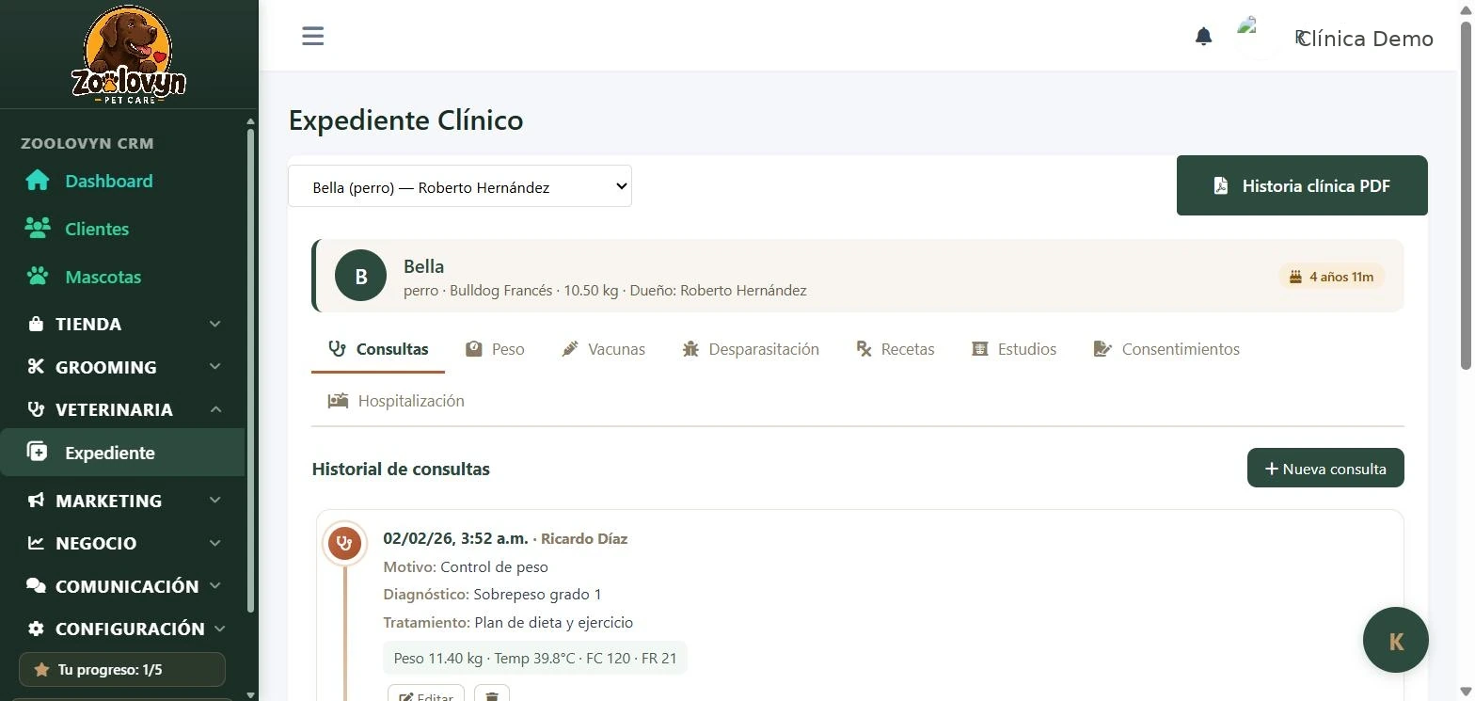Screen dimensions: 1475x701
Task: Click the Marketing megaphone icon
Action: click(x=36, y=501)
